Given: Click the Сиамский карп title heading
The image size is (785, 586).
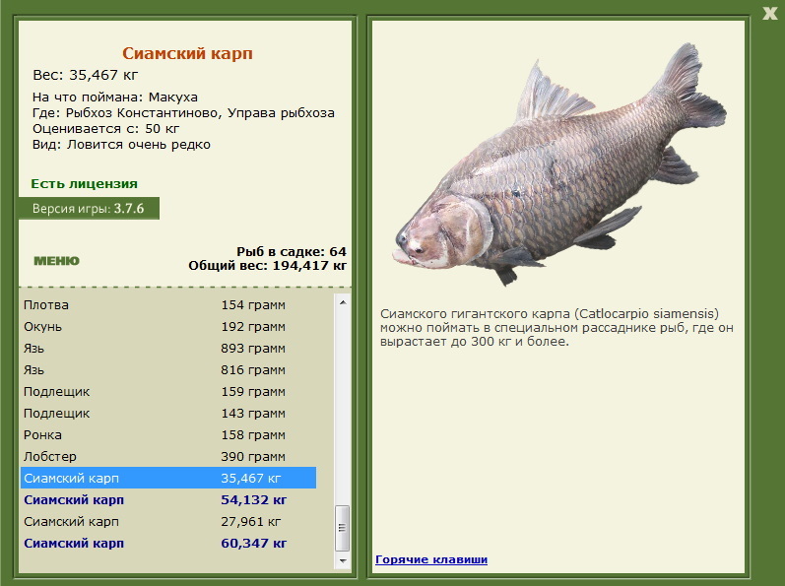Looking at the screenshot, I should 187,53.
